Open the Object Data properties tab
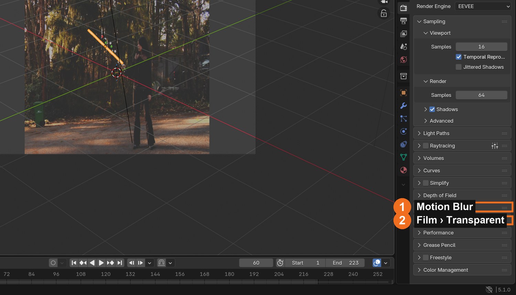 pyautogui.click(x=404, y=157)
